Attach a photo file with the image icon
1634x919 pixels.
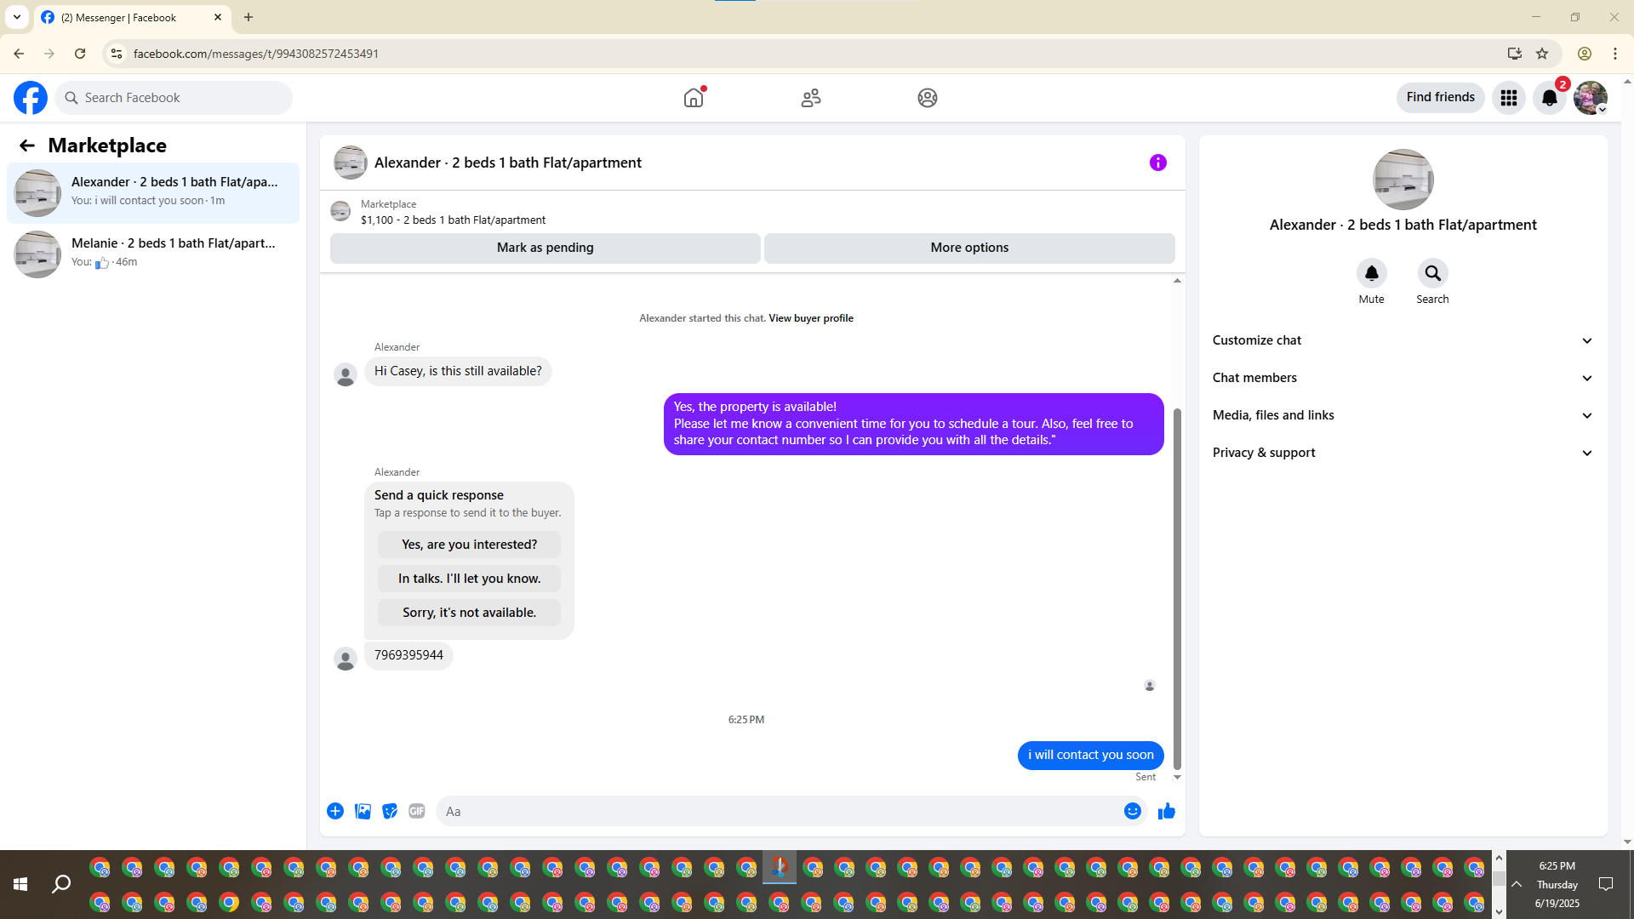coord(363,811)
